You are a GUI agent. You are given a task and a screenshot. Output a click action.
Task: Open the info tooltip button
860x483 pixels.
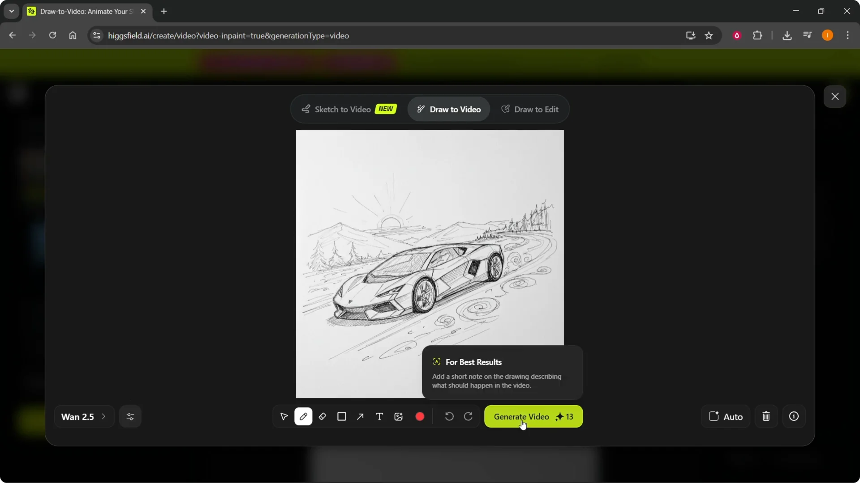tap(794, 416)
